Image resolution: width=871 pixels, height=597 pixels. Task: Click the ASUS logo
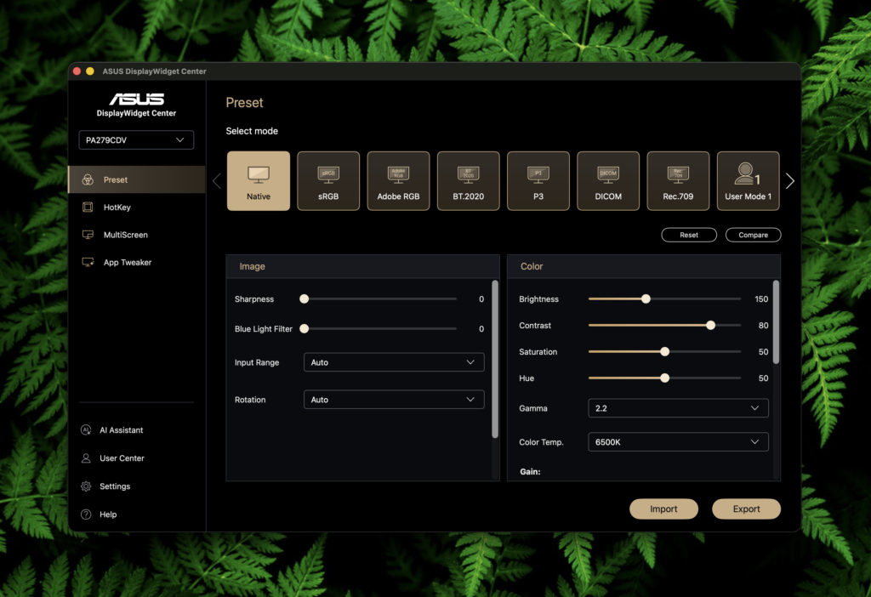(x=136, y=99)
